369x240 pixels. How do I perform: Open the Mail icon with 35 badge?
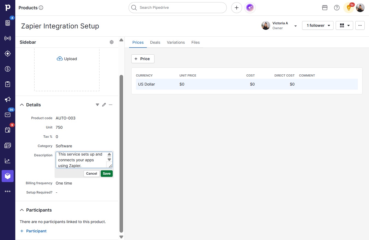click(8, 115)
